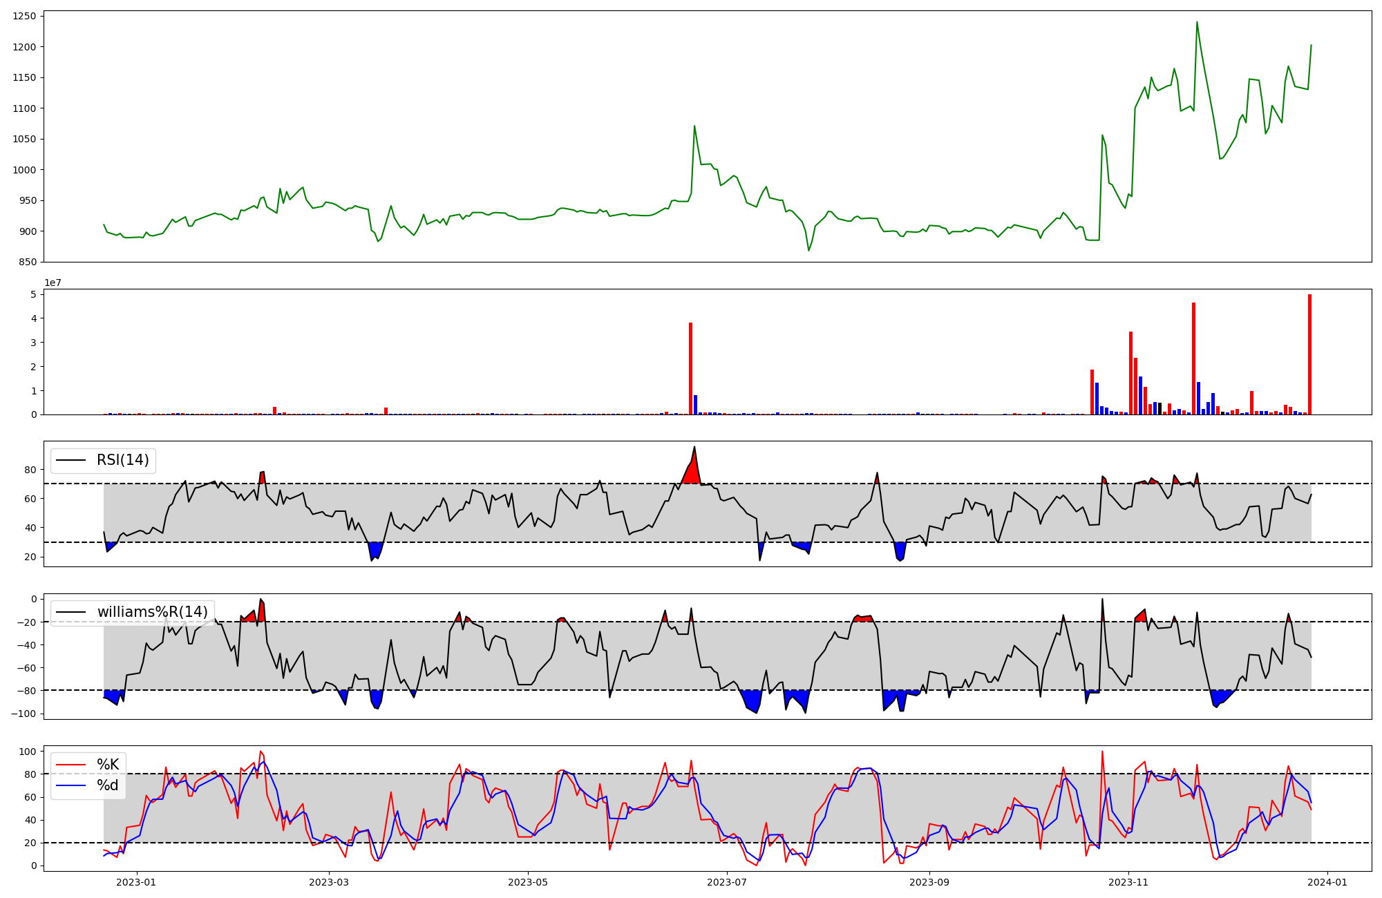Viewport: 1382px width, 898px height.
Task: Click the 2023-11 x-axis date label
Action: coord(1128,882)
